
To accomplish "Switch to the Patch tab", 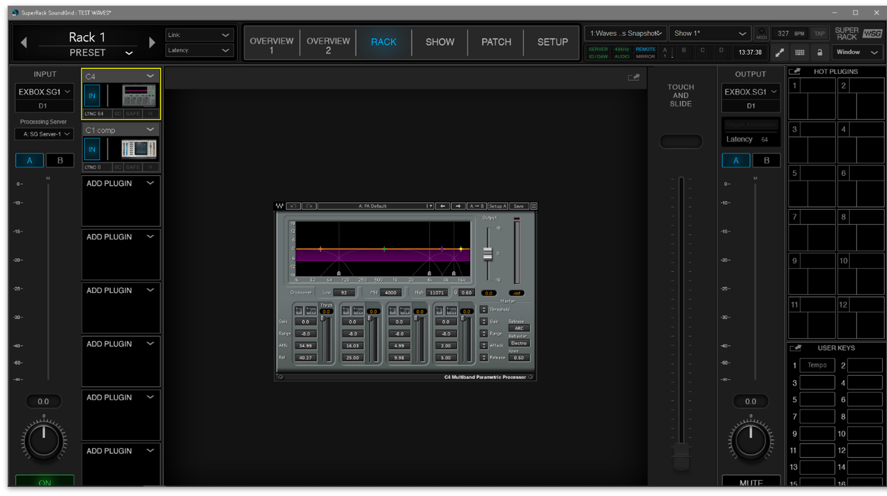I will tap(496, 42).
